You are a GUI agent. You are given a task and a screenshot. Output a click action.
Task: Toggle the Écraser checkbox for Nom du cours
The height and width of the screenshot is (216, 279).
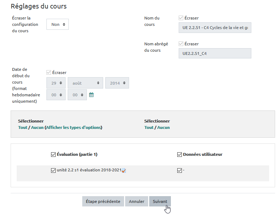point(181,18)
